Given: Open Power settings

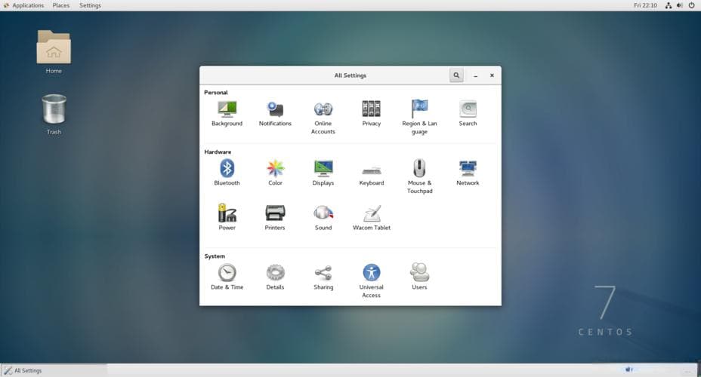Looking at the screenshot, I should click(227, 218).
